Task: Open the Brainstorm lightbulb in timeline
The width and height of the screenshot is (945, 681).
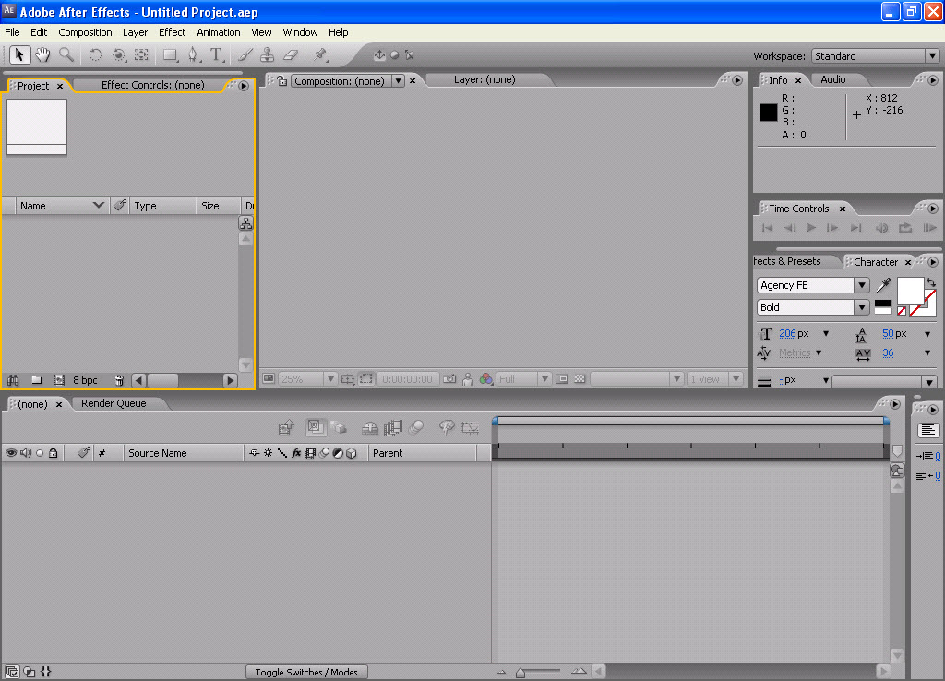Action: 447,427
